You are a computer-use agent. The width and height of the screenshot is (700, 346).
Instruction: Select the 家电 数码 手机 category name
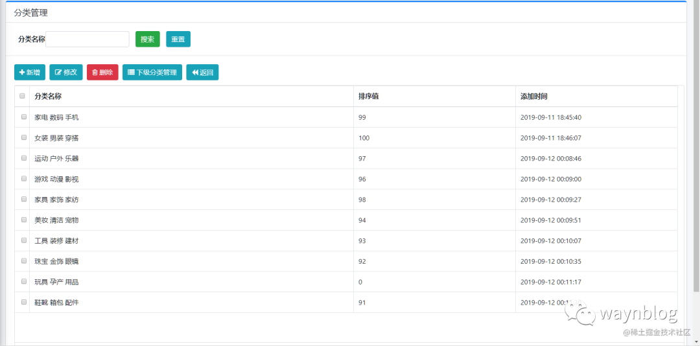[56, 117]
